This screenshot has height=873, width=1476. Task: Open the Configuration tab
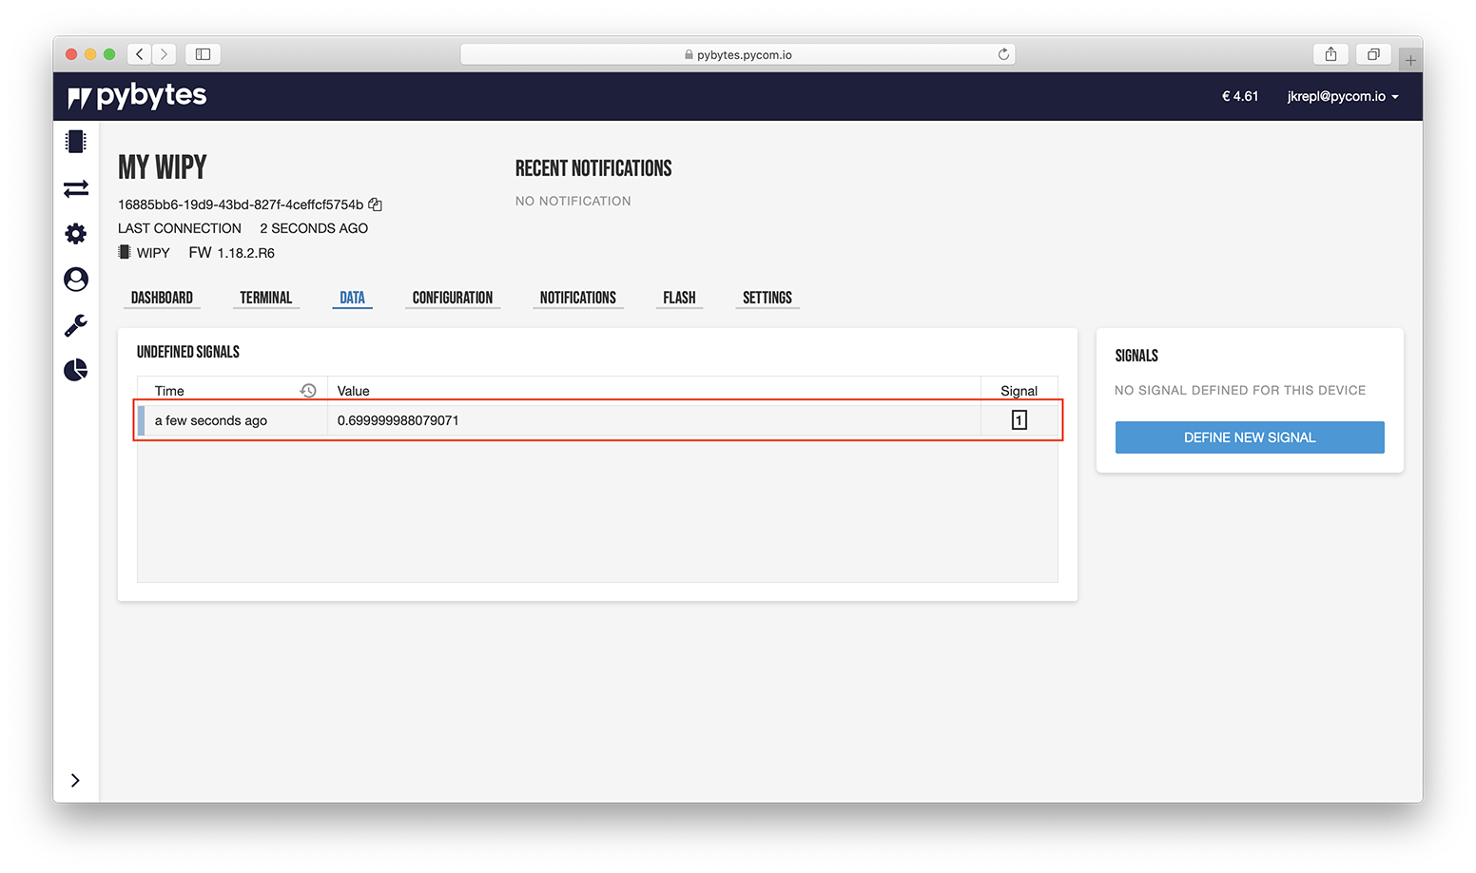coord(453,298)
